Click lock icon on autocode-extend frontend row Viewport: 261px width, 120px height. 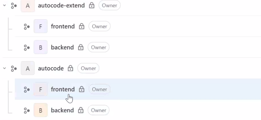[82, 26]
